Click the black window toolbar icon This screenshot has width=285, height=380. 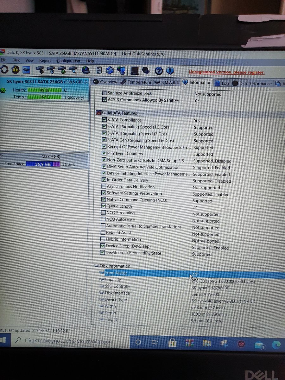tap(134, 70)
